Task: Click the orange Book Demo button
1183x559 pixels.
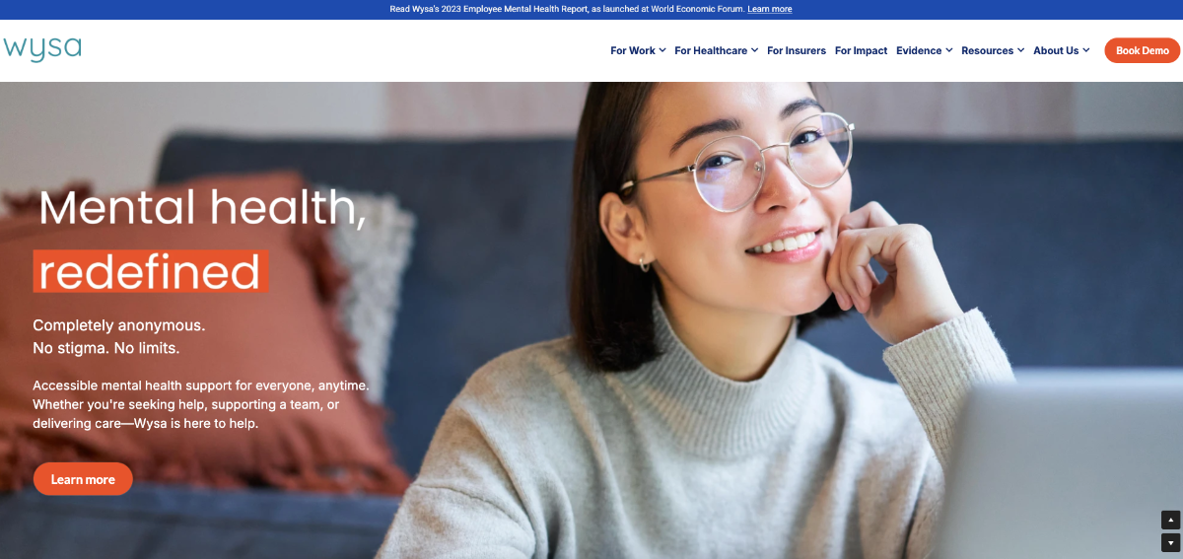Action: 1142,50
